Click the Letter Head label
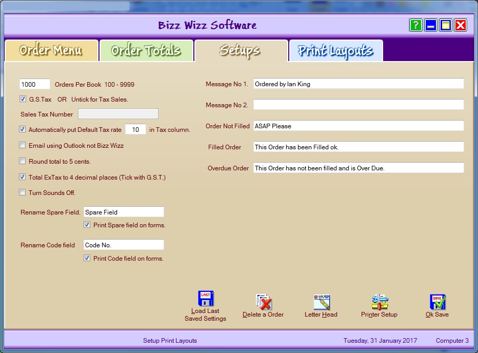478x353 pixels. [x=321, y=315]
